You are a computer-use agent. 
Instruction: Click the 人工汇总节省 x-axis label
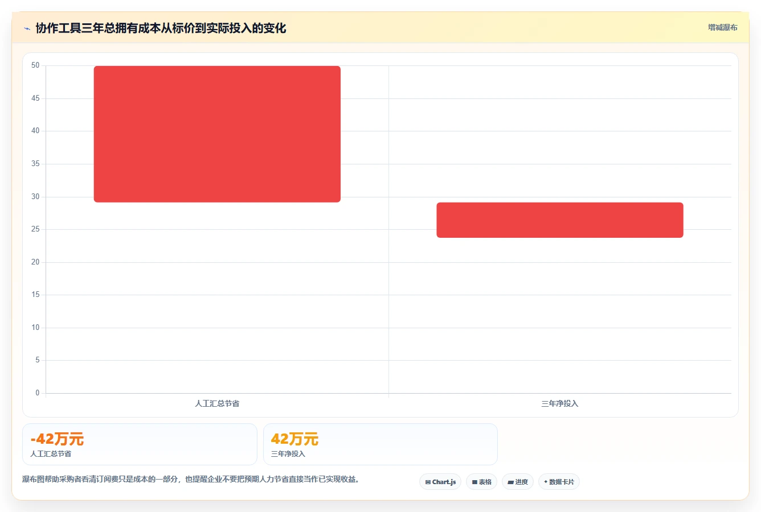click(x=217, y=403)
